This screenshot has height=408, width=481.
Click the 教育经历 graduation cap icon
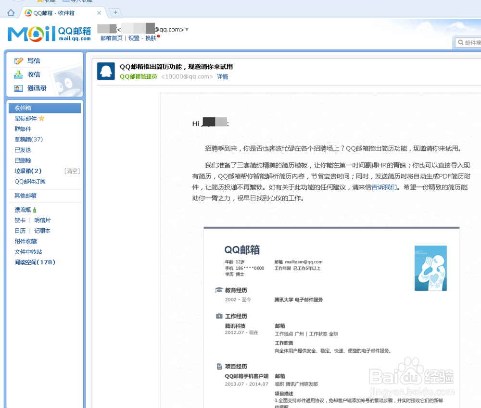click(219, 290)
